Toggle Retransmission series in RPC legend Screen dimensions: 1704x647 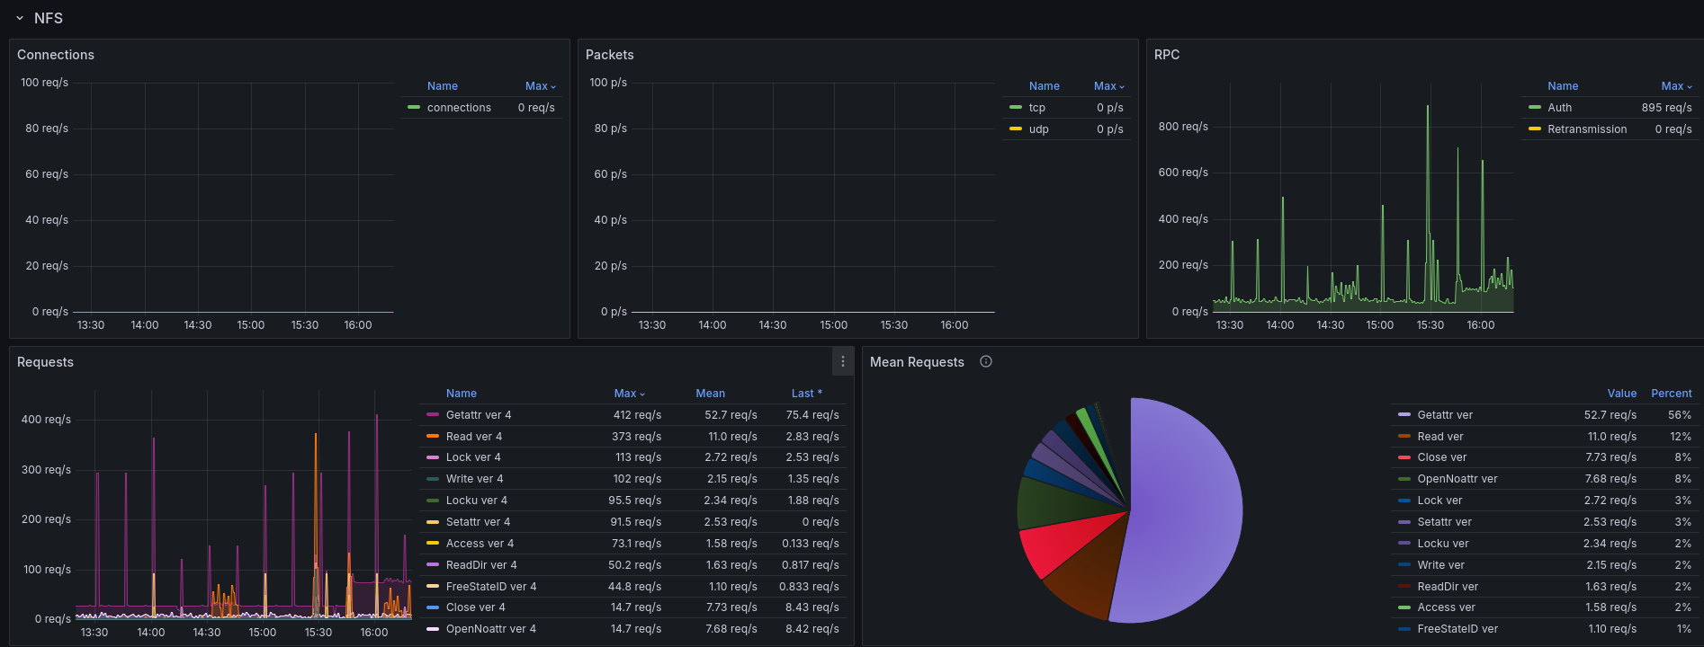pyautogui.click(x=1587, y=129)
